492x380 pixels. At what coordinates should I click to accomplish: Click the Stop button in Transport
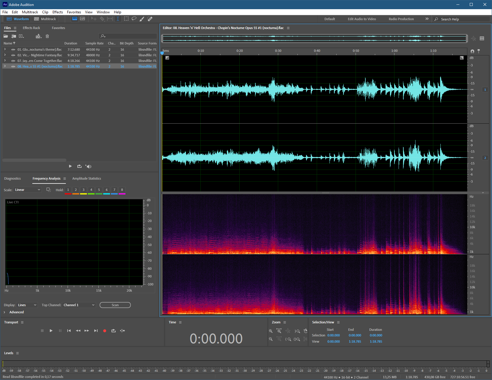42,330
